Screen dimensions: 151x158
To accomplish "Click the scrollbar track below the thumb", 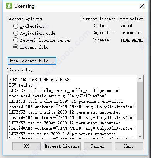I will pos(140,126).
